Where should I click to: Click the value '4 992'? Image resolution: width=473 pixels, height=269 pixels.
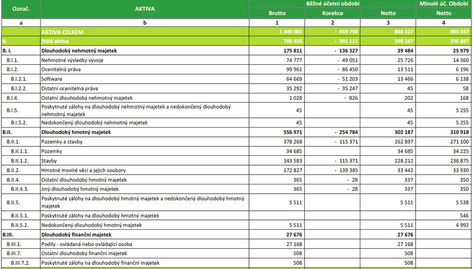click(462, 225)
